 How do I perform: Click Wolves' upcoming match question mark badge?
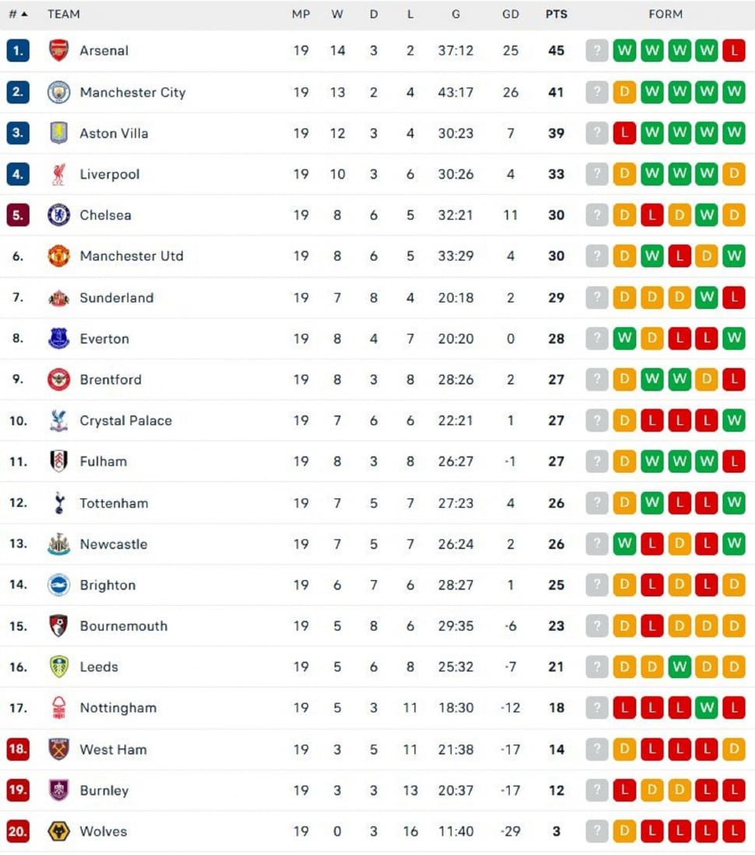[596, 832]
